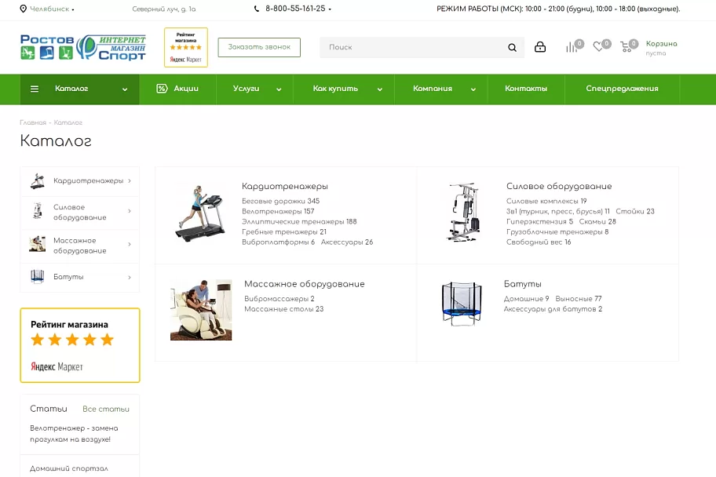Click the Yandex Market rating badge in header
Screen dimensions: 716x477
click(x=186, y=48)
